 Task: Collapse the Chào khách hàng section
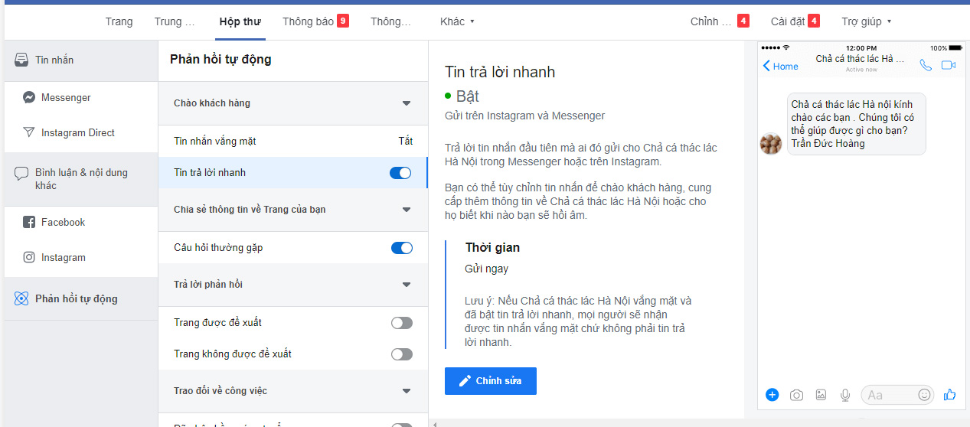click(x=406, y=103)
